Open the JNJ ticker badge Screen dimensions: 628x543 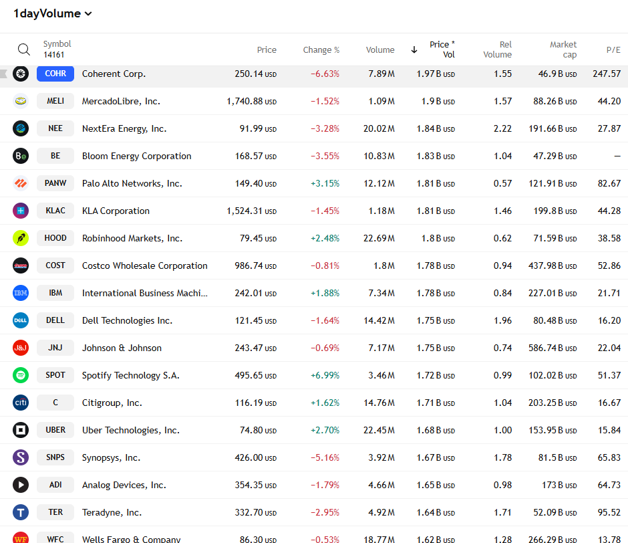click(55, 348)
